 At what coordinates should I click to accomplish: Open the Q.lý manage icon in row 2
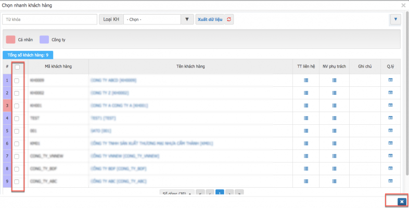point(390,93)
